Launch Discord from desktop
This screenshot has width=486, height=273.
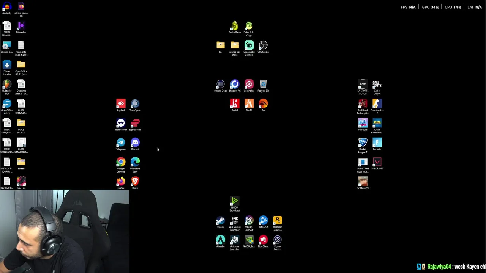[135, 144]
